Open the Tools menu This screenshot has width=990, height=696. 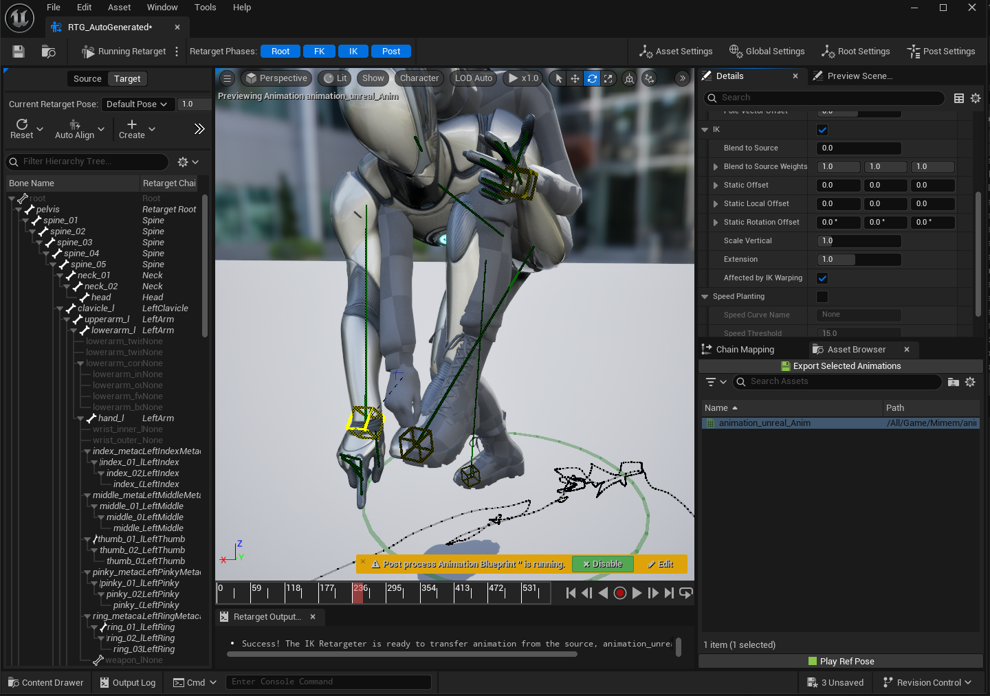(205, 8)
